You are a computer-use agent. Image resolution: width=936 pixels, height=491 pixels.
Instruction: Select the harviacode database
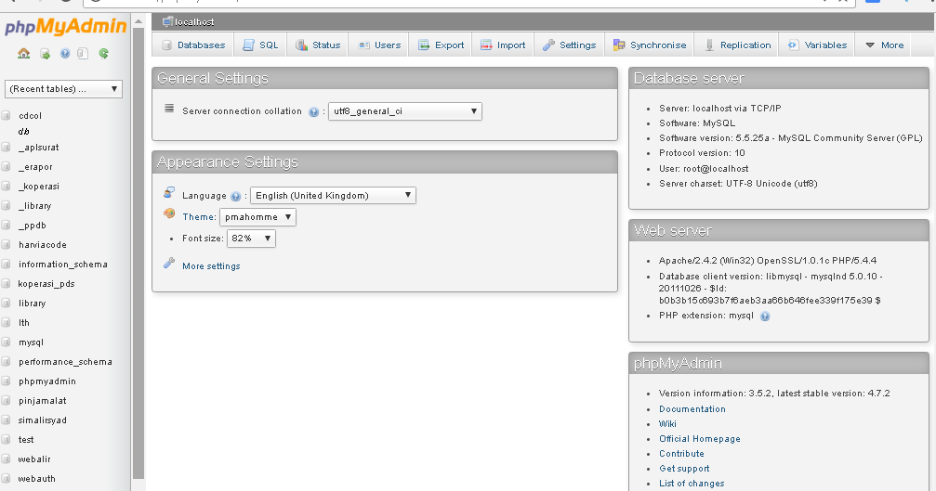point(43,245)
